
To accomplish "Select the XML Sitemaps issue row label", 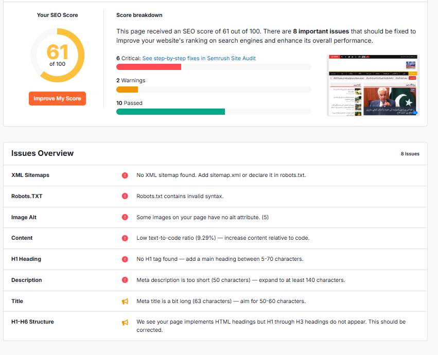I will pos(30,175).
